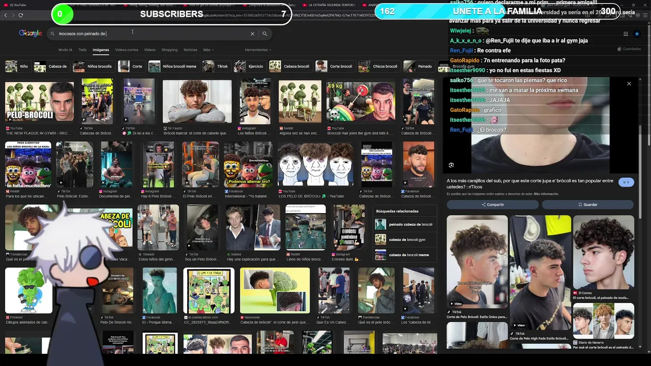Click related search peinado cabeza de brocoli
This screenshot has height=366, width=651.
(405, 224)
